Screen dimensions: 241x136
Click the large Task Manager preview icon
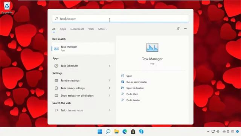tap(152, 47)
